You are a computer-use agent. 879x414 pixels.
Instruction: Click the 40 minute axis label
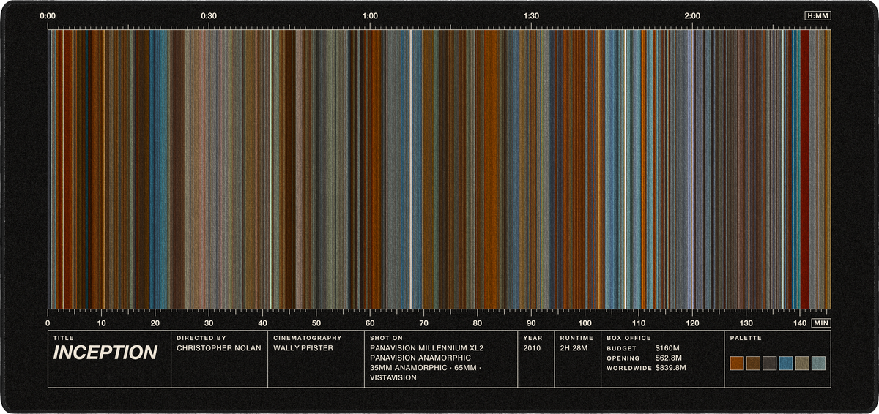262,323
